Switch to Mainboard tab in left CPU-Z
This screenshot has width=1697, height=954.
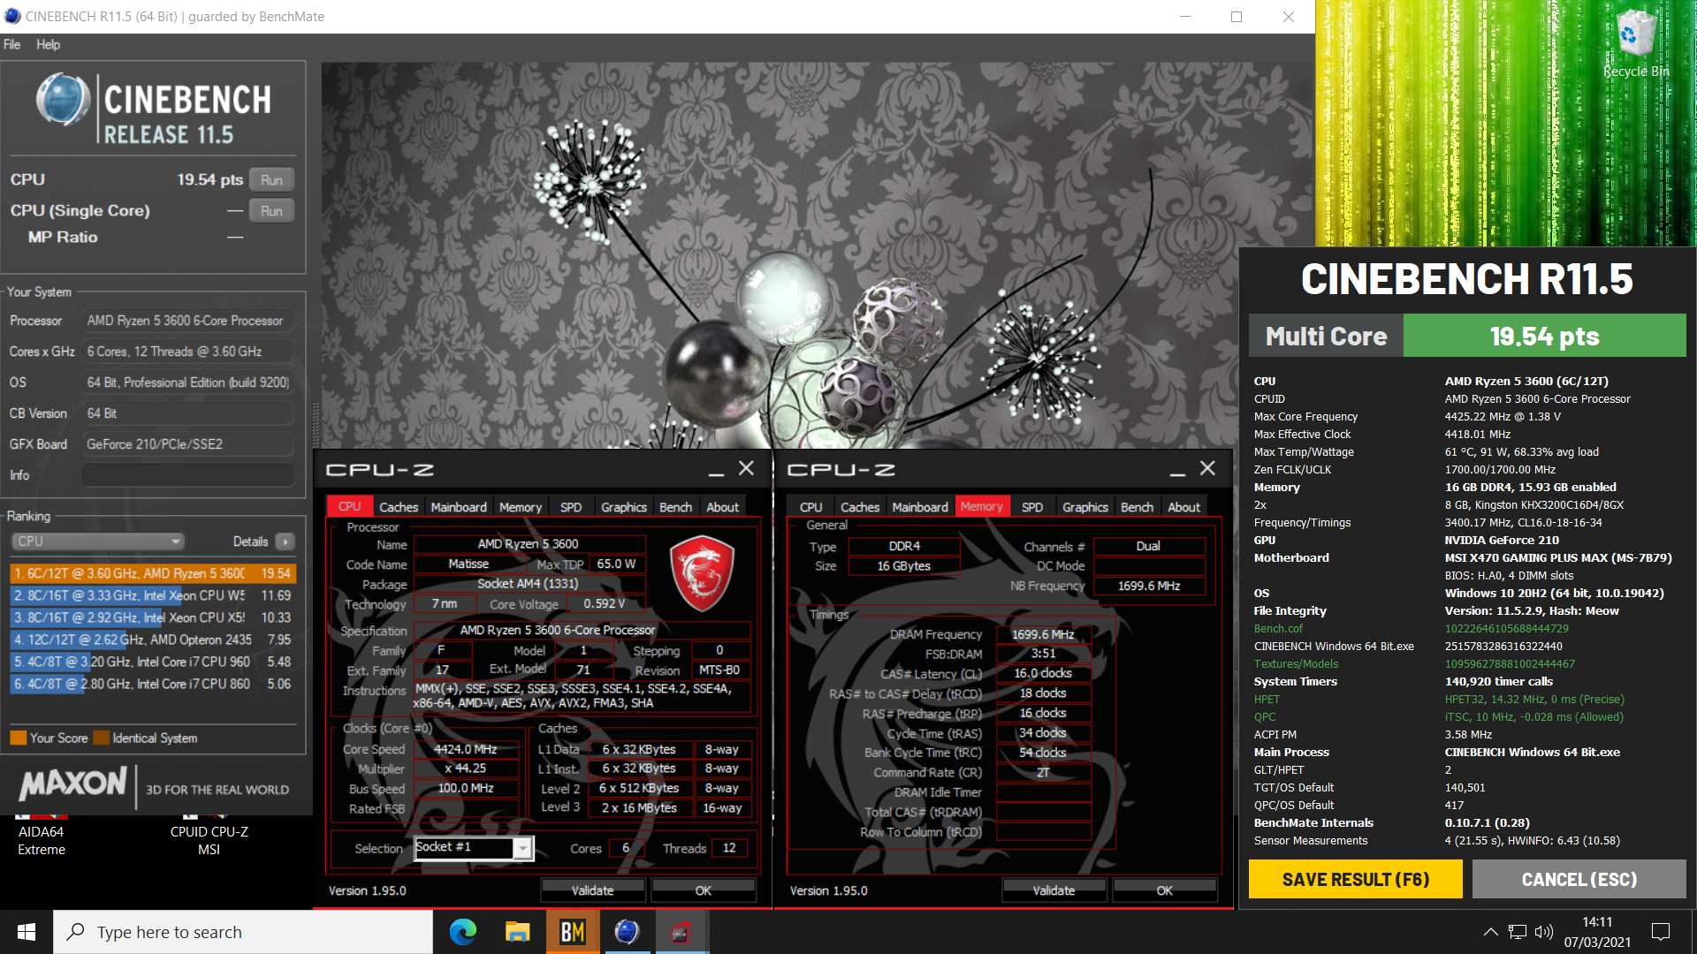pos(459,507)
